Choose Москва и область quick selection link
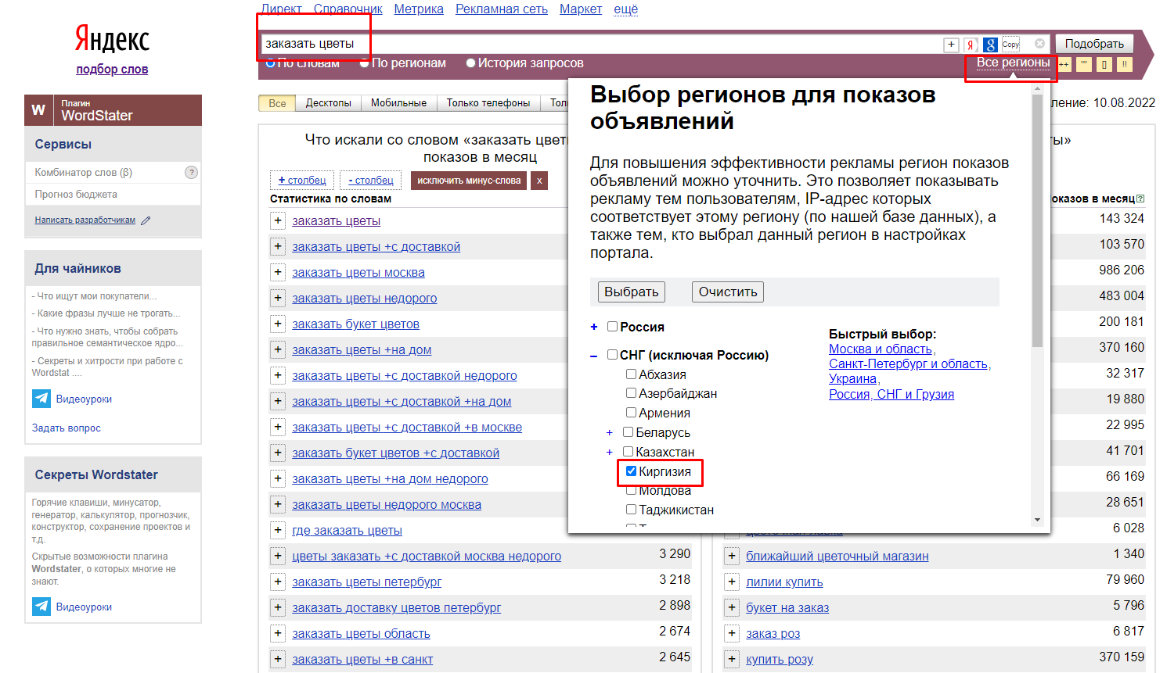The width and height of the screenshot is (1167, 673). pos(881,349)
